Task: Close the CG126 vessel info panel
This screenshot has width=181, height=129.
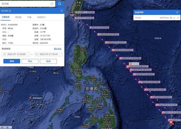Action: 62,11
